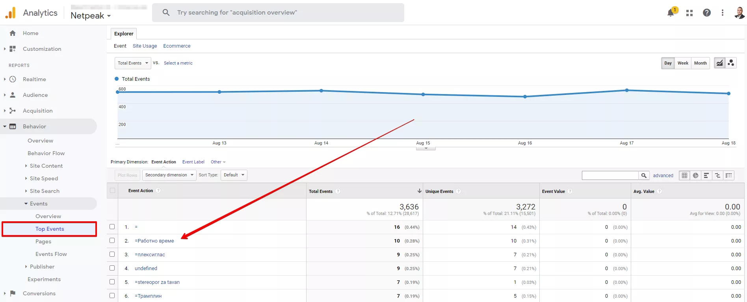
Task: Select the Comparison view icon
Action: [x=717, y=176]
